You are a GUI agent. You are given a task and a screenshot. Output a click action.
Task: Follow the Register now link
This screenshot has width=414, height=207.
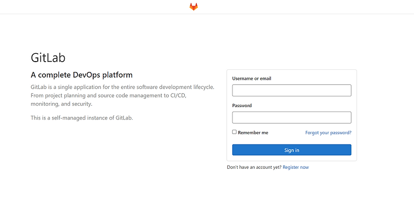click(295, 167)
